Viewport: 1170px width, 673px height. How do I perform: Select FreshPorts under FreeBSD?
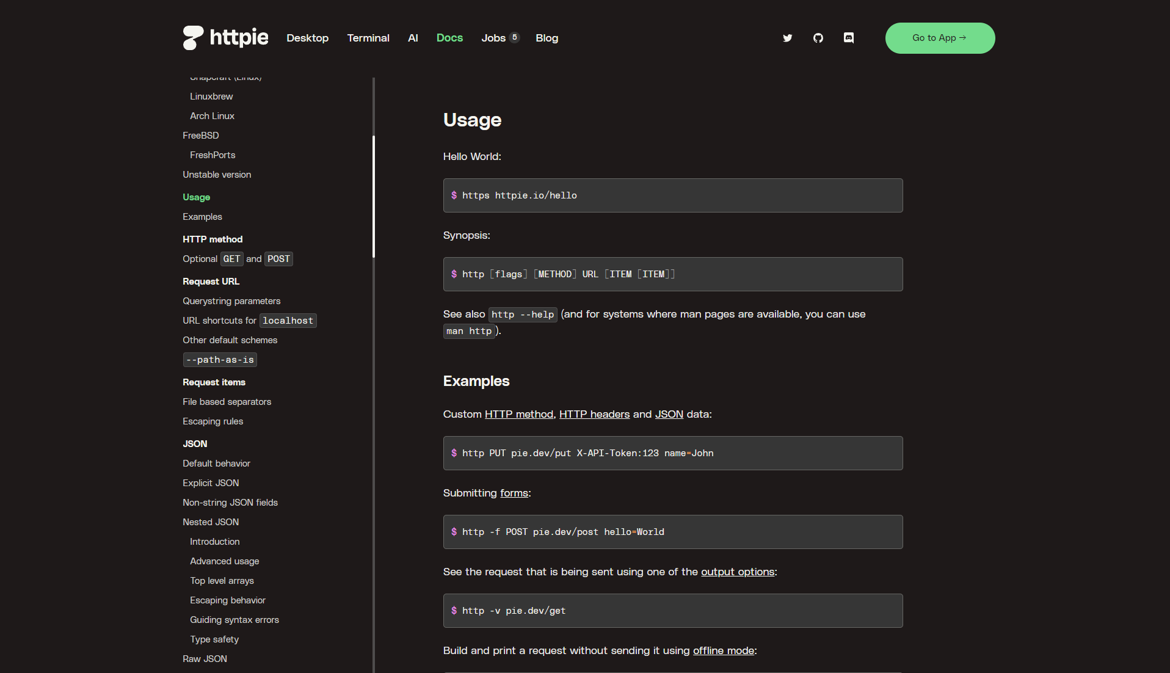(x=213, y=155)
